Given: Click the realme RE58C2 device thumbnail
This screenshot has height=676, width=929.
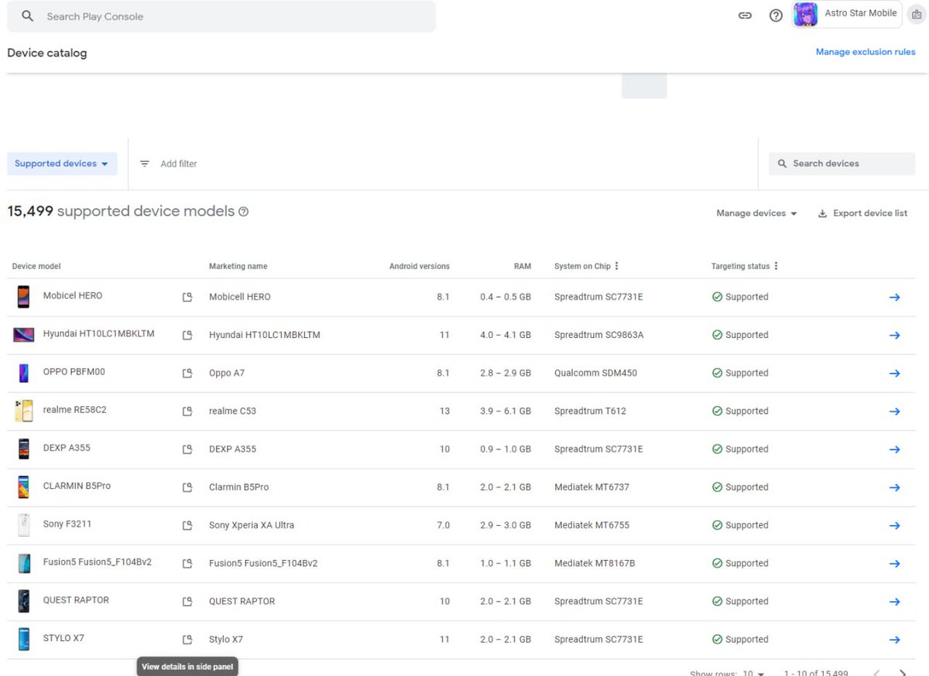Looking at the screenshot, I should point(23,411).
